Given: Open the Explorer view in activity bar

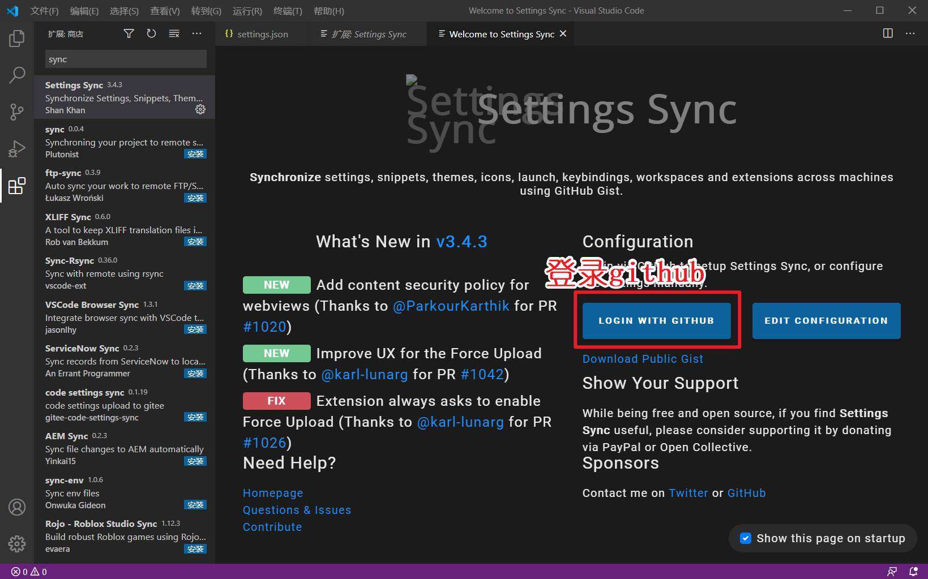Looking at the screenshot, I should pos(17,38).
